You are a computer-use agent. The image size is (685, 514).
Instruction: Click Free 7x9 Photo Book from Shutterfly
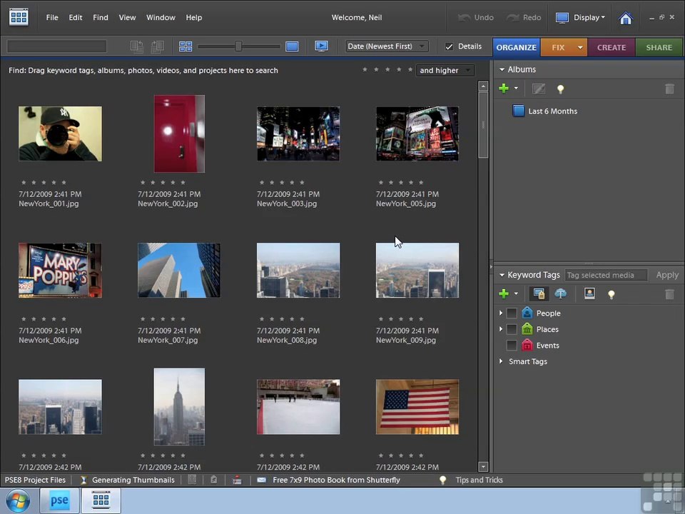pos(336,480)
